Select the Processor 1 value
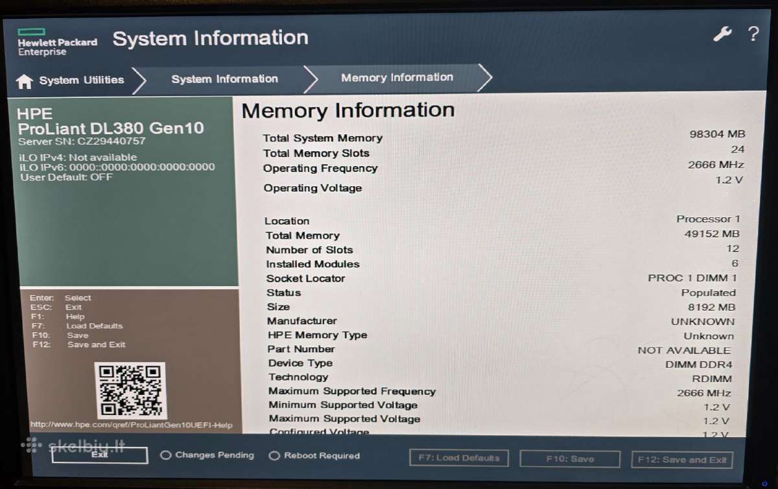The image size is (778, 489). [x=708, y=219]
